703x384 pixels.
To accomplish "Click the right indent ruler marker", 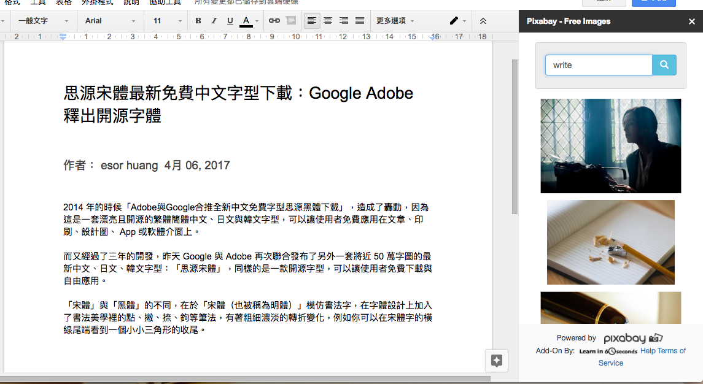I will pos(432,37).
